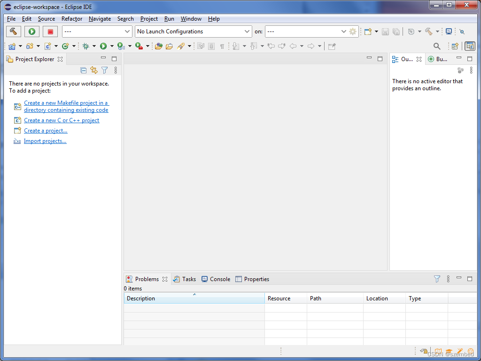Click the green Run launch button
The width and height of the screenshot is (481, 361).
(x=32, y=31)
